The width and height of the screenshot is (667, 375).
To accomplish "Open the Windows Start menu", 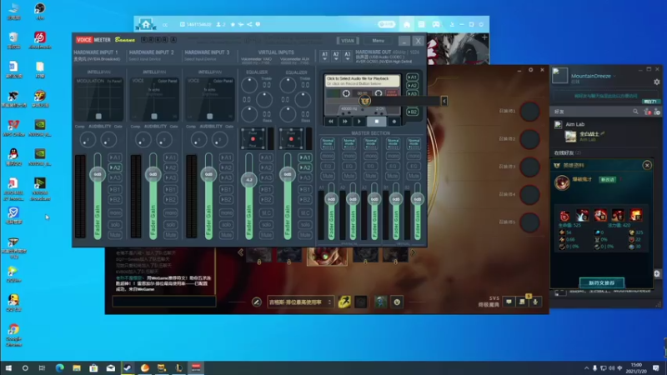I will point(8,368).
